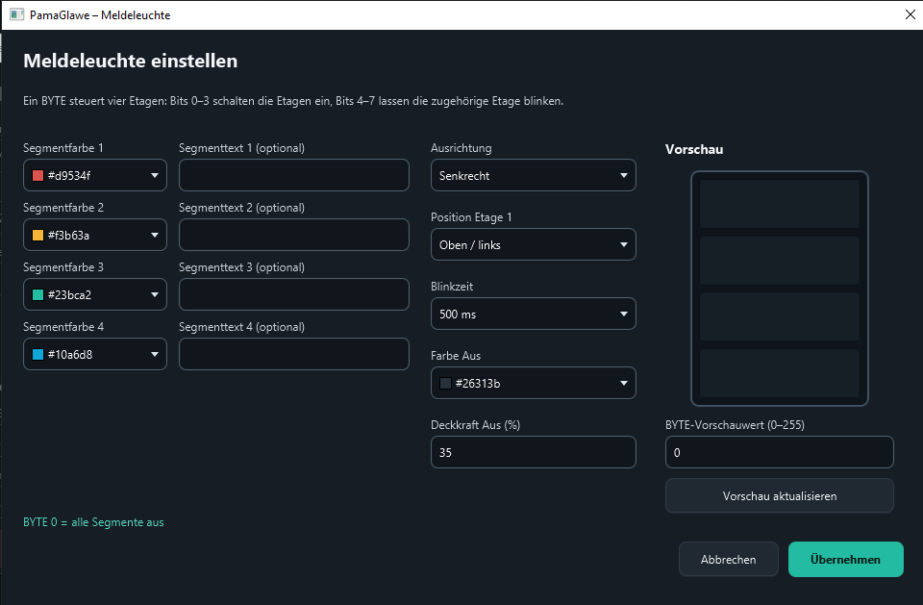Image resolution: width=923 pixels, height=605 pixels.
Task: Click the Vorschau aktualisieren button
Action: [x=780, y=496]
